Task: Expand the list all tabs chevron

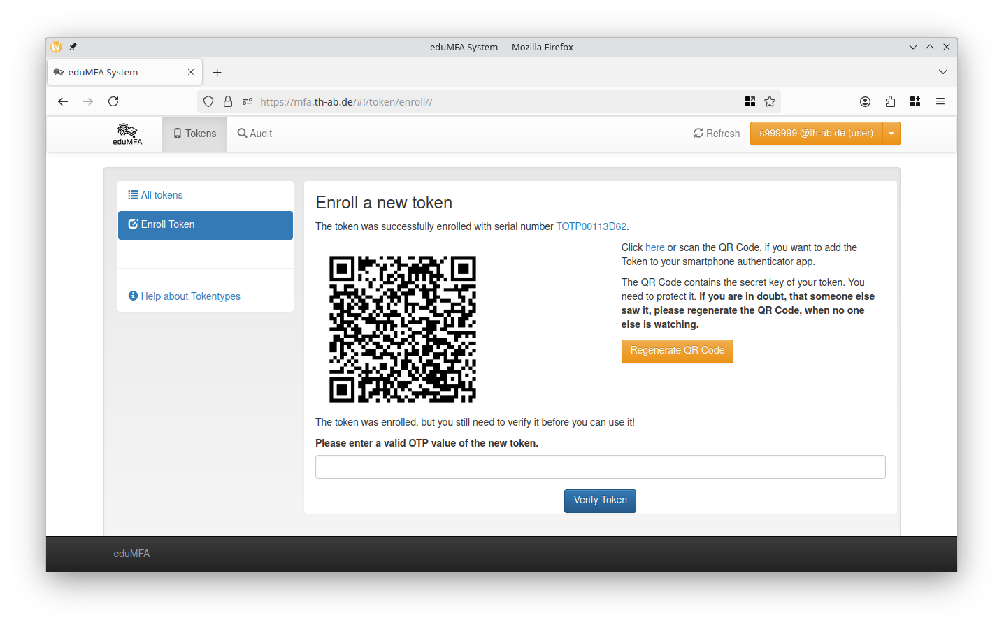Action: point(943,72)
